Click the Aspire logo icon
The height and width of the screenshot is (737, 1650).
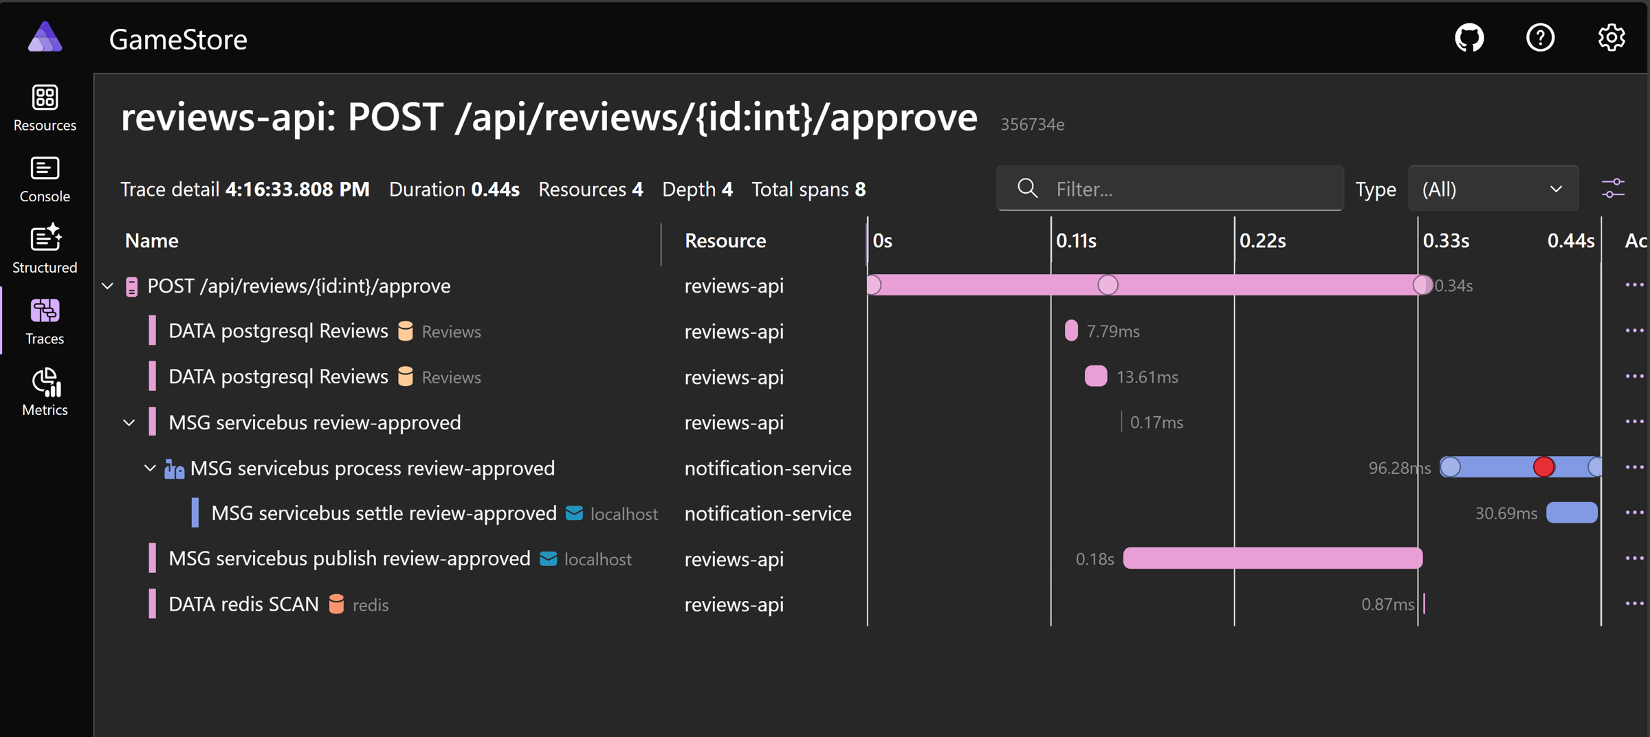[45, 37]
